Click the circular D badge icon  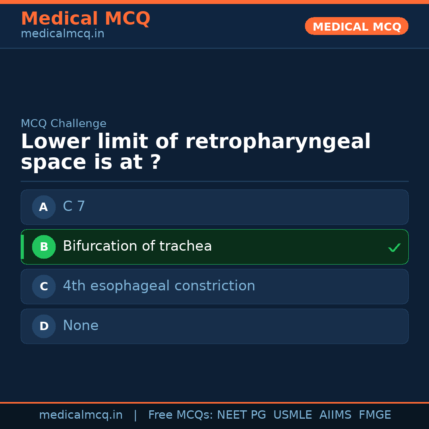tap(44, 326)
